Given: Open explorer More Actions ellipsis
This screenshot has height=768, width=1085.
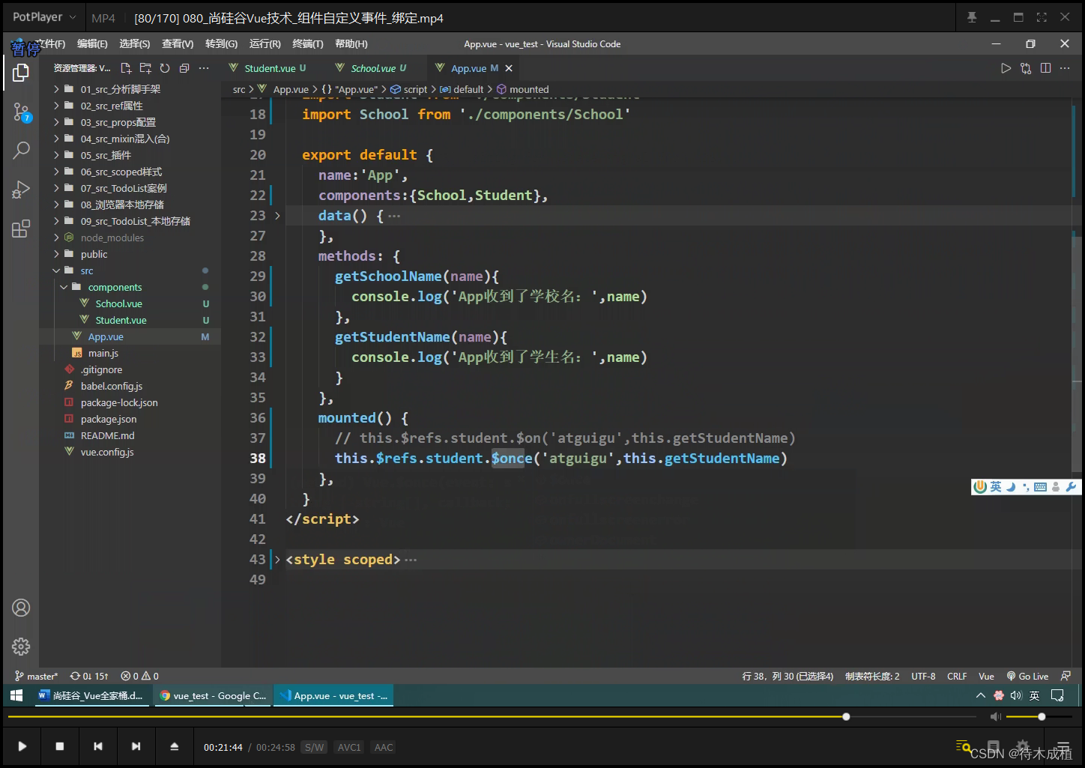Looking at the screenshot, I should 204,68.
